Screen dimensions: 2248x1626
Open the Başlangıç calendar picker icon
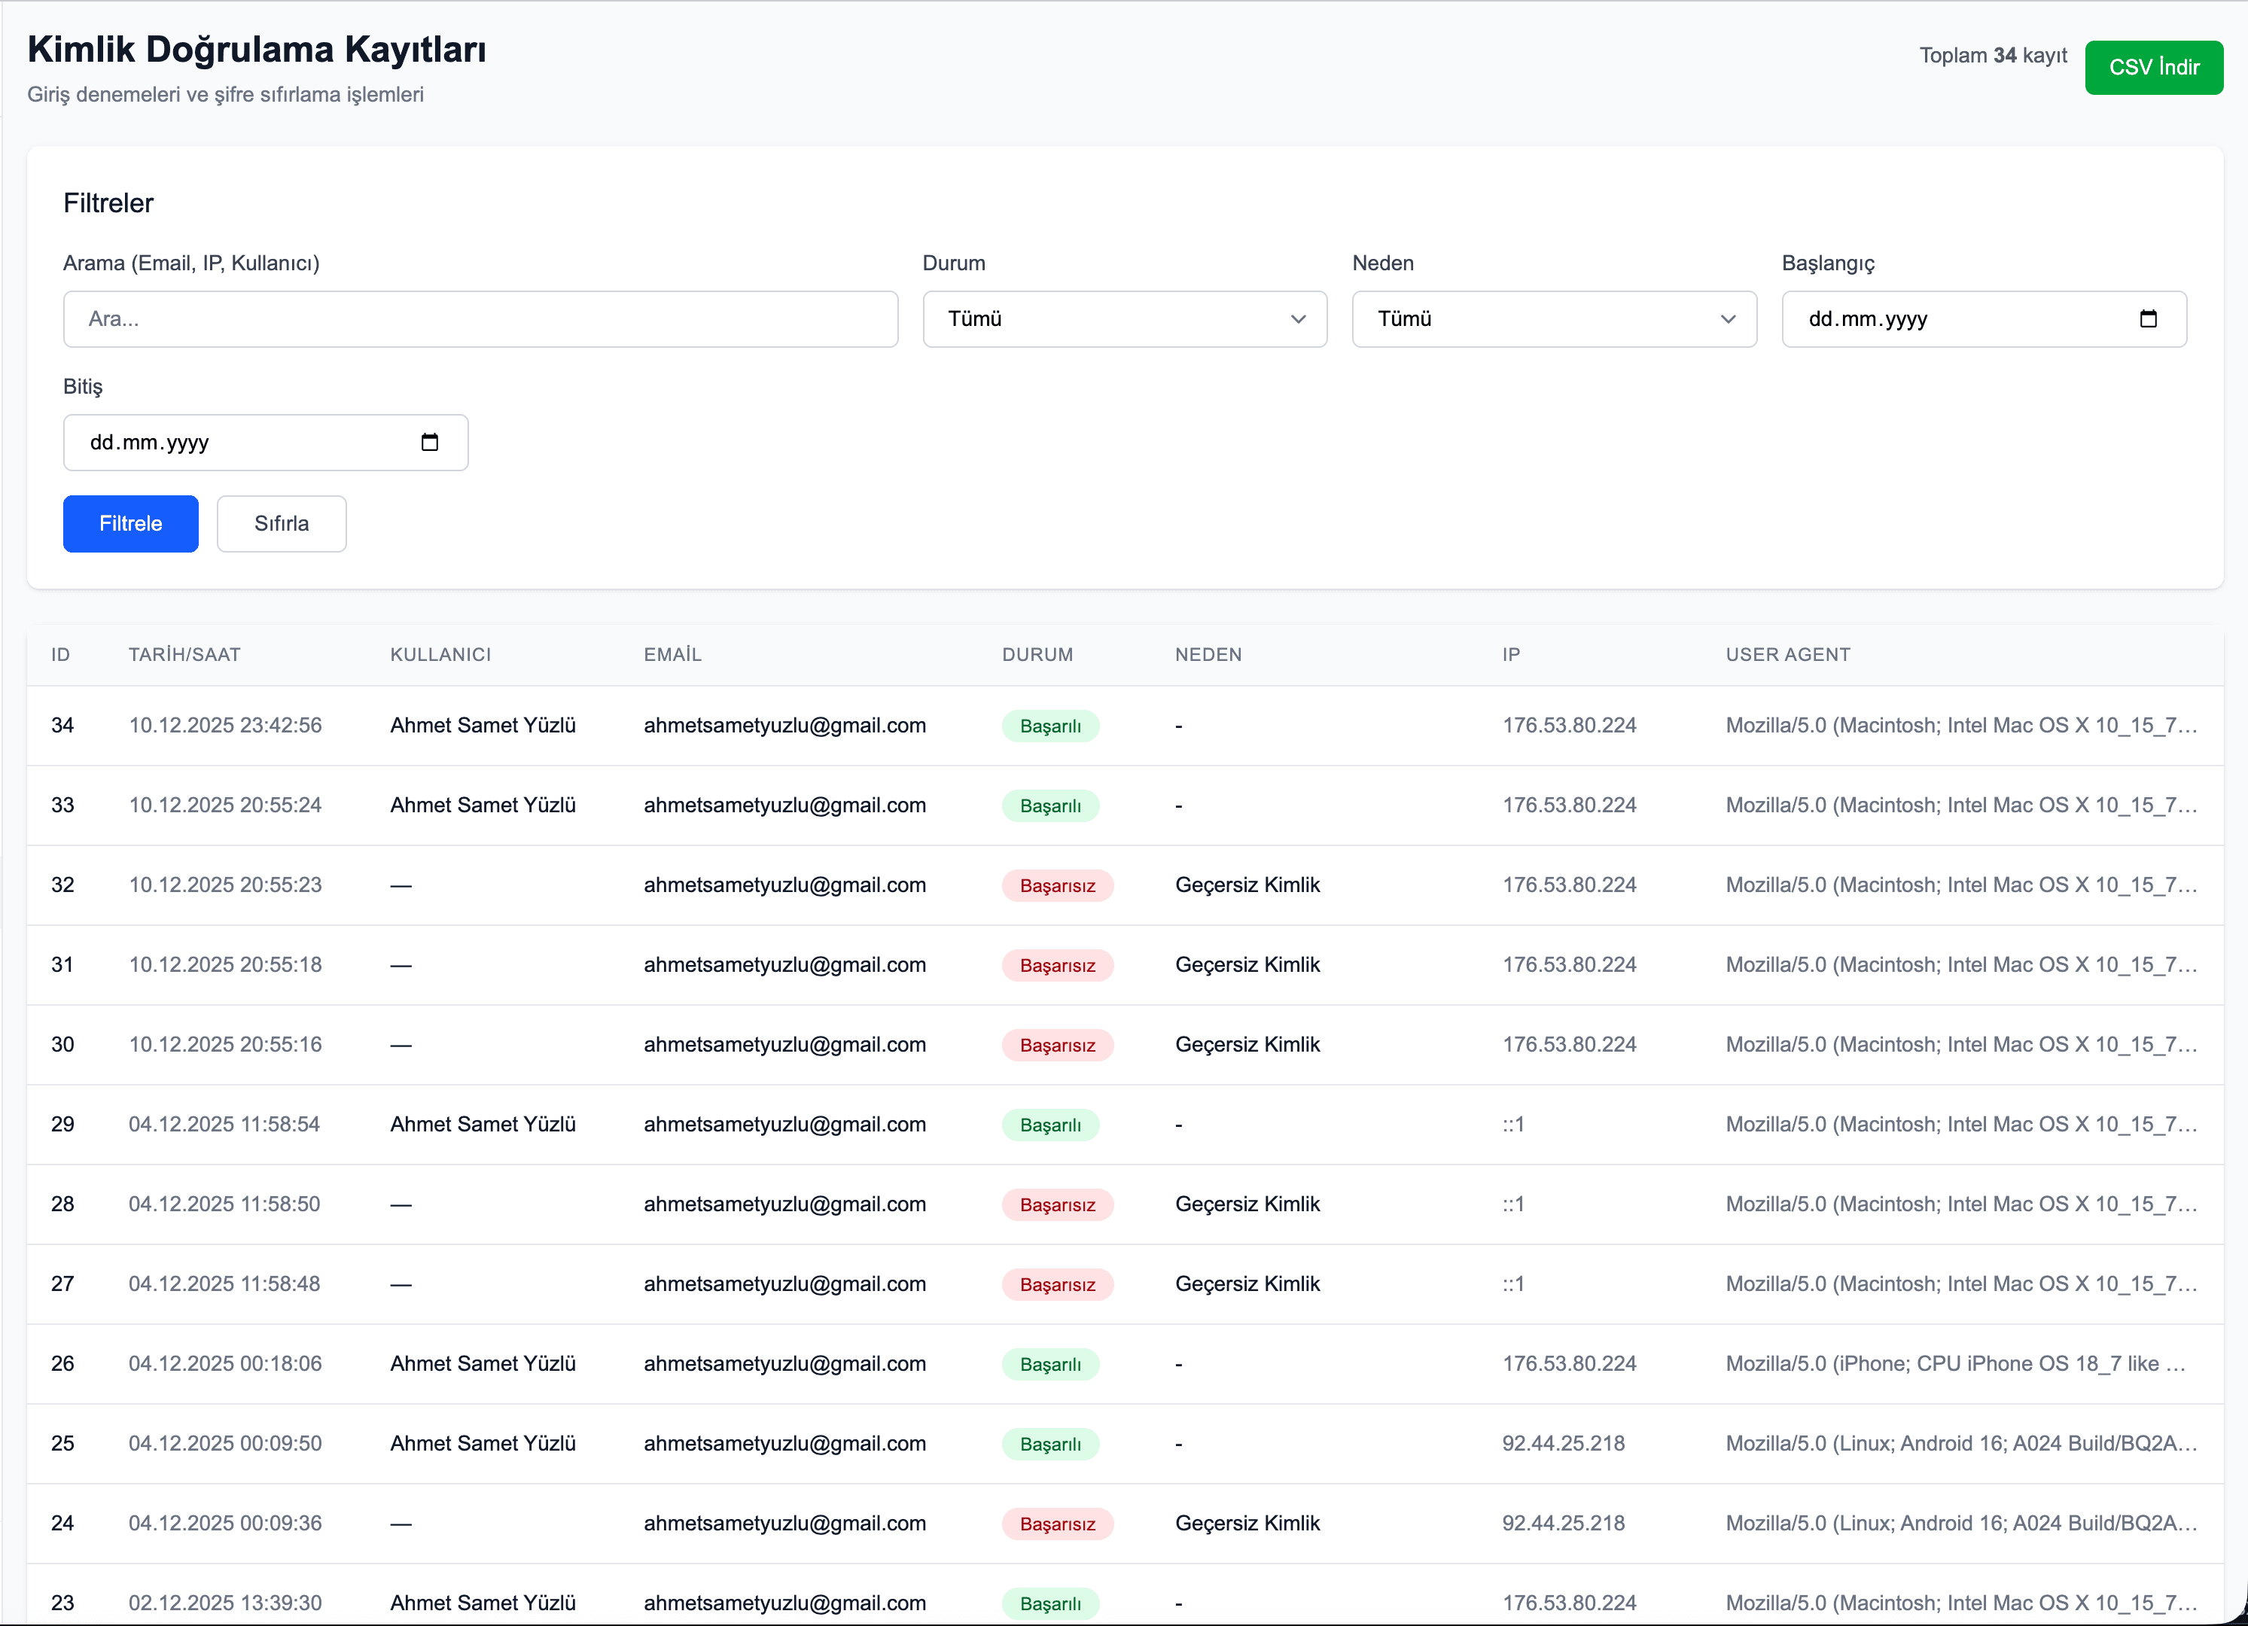coord(2148,319)
